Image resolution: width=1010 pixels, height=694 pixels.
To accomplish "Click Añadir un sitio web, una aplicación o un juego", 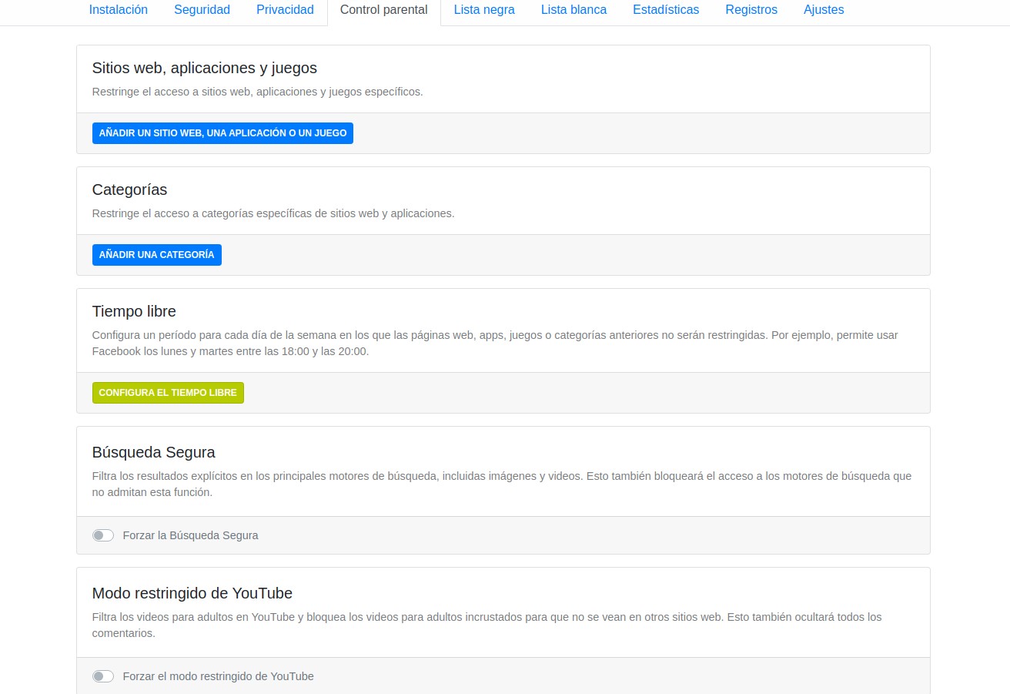I will 222,133.
